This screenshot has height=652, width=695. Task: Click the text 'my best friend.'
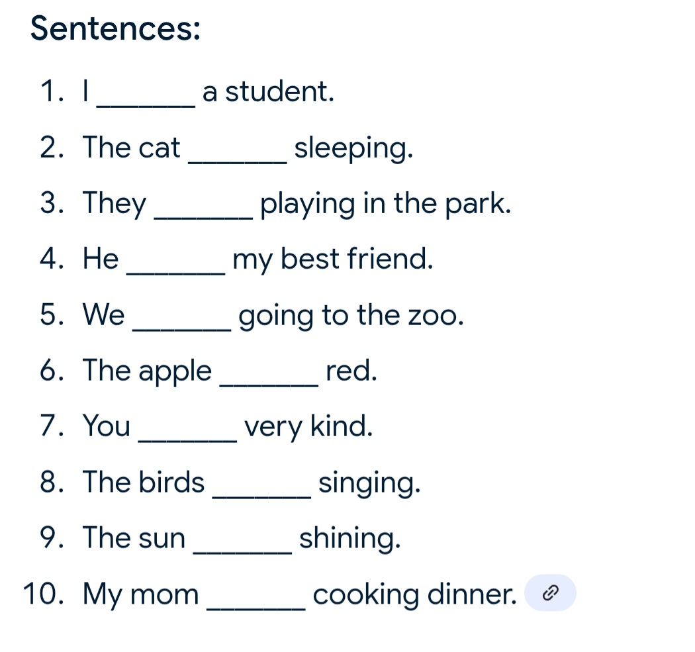click(333, 259)
